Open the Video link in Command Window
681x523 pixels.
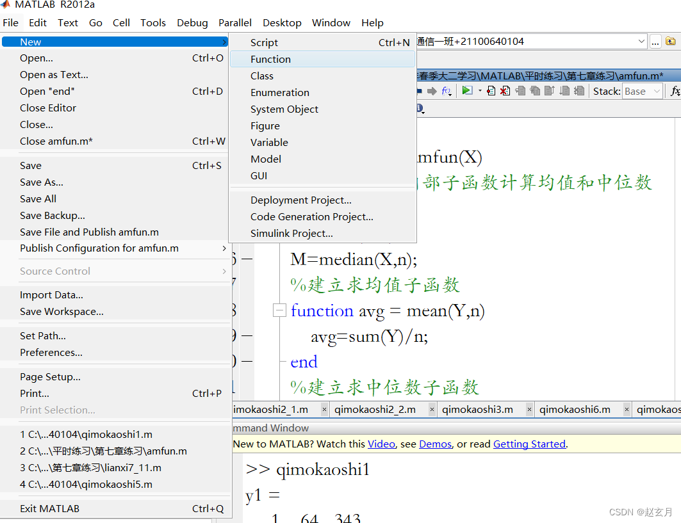[x=381, y=444]
